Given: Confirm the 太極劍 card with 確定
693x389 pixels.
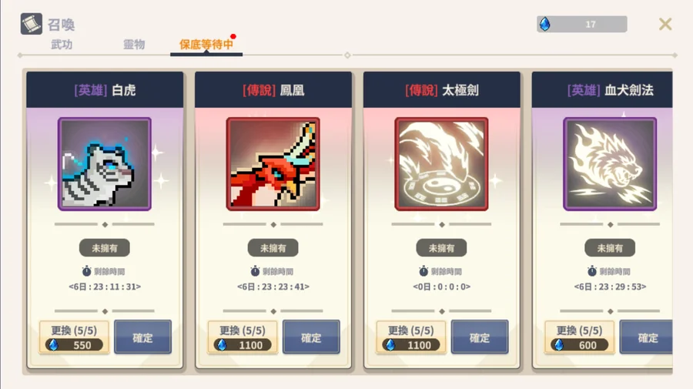Looking at the screenshot, I should coord(480,337).
